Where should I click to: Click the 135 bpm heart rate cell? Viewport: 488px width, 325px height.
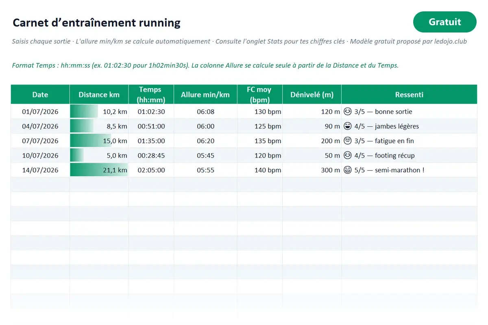tap(260, 141)
